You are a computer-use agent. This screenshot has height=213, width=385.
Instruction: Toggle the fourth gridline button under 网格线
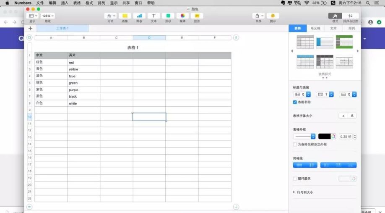(338, 165)
